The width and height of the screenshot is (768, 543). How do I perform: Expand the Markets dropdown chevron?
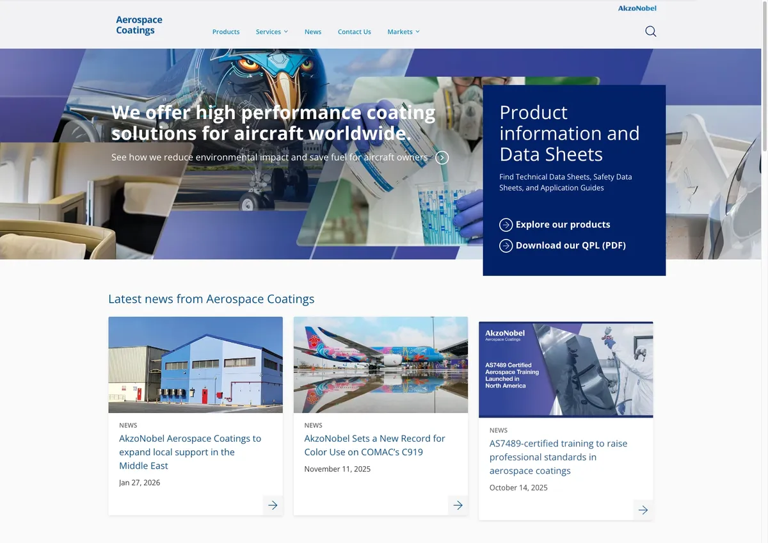coord(417,31)
